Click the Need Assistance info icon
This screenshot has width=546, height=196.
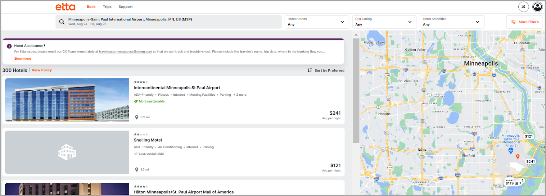[9, 46]
